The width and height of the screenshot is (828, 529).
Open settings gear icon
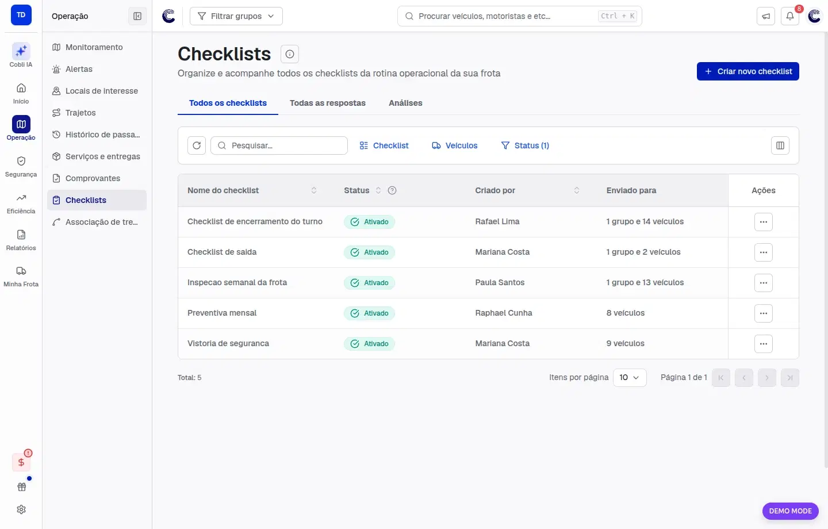[x=21, y=509]
